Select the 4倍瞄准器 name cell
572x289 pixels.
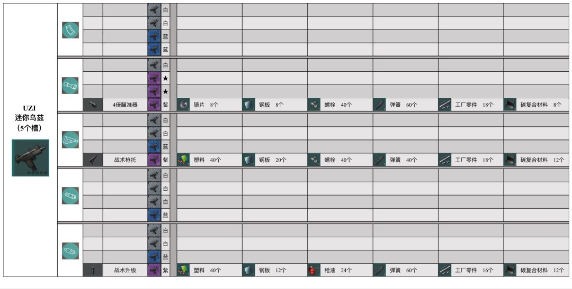(x=125, y=105)
